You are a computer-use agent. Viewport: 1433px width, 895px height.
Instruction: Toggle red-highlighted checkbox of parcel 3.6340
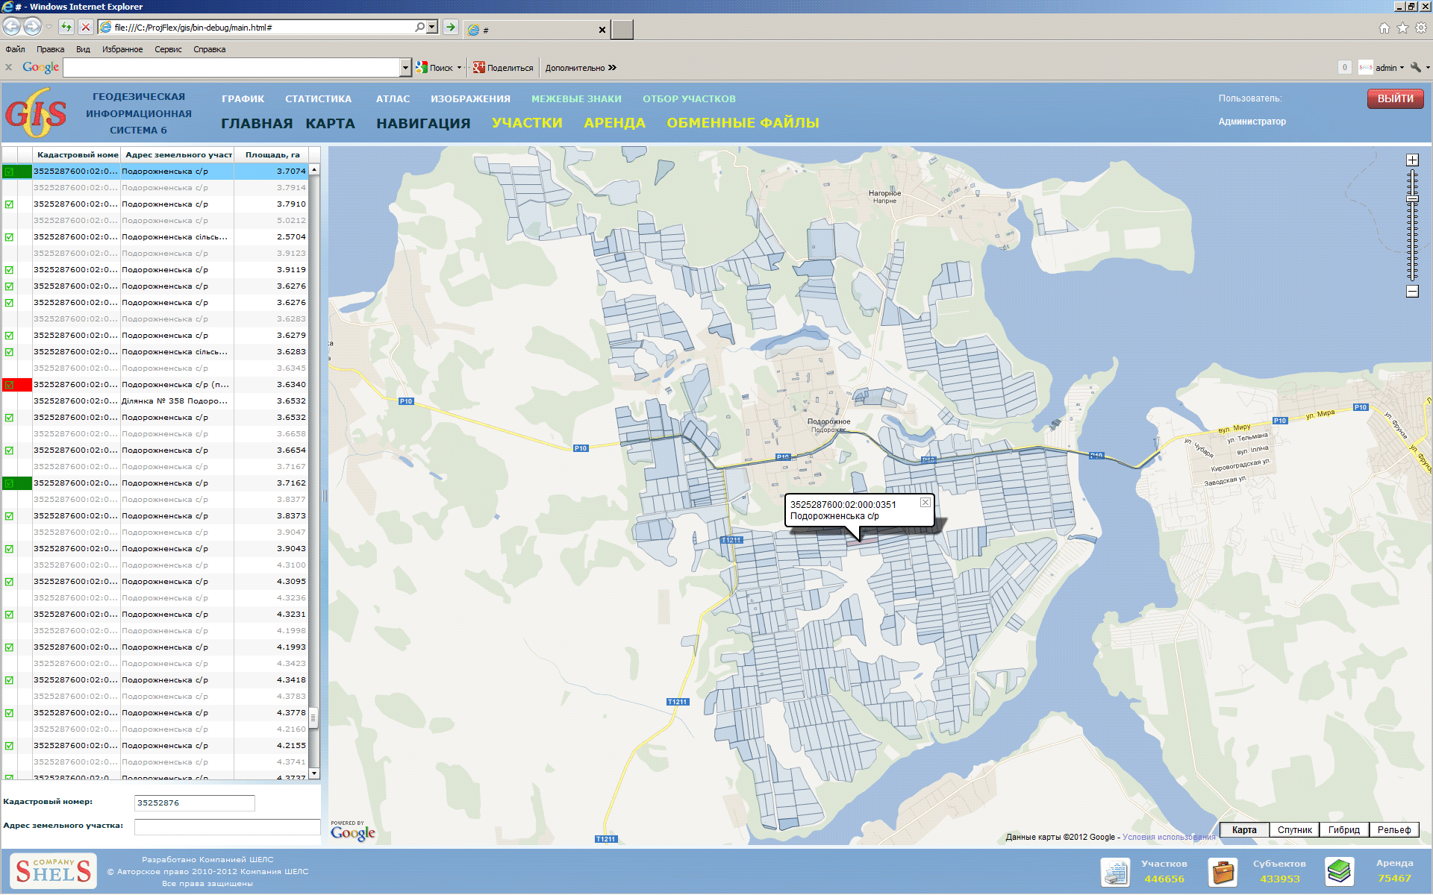point(10,385)
